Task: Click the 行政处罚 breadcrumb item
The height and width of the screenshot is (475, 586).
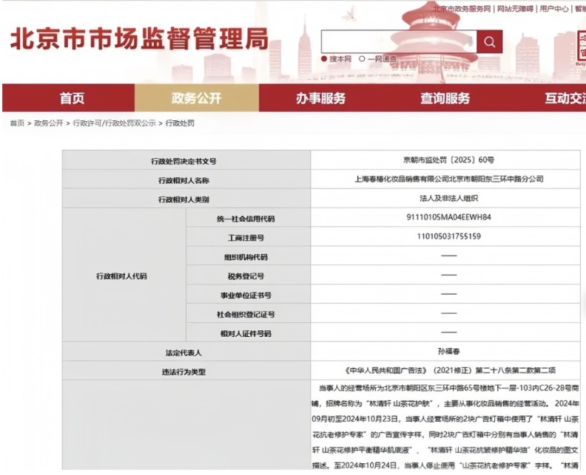Action: click(x=180, y=123)
